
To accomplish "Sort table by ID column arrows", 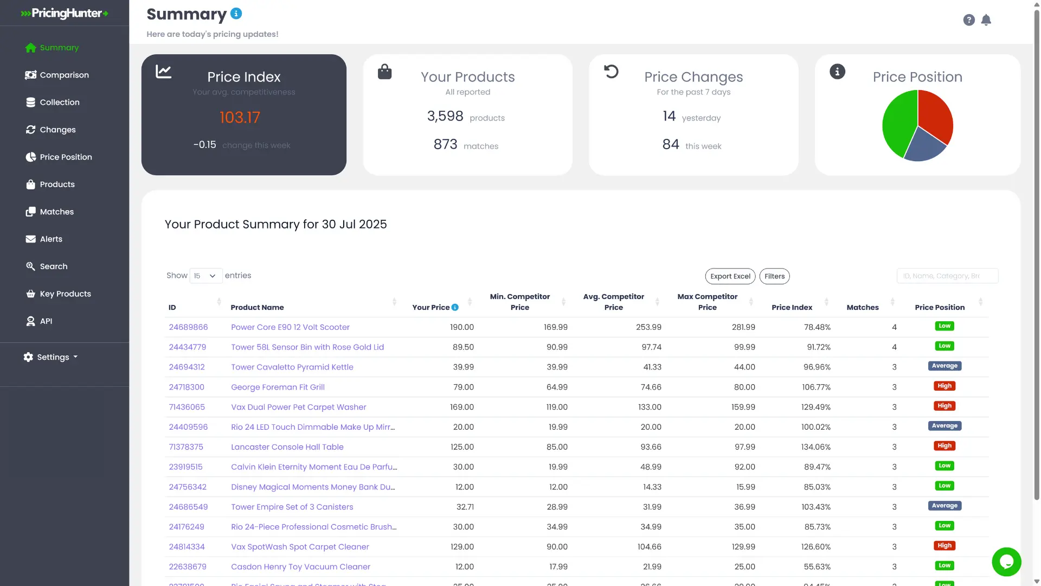I will click(219, 302).
